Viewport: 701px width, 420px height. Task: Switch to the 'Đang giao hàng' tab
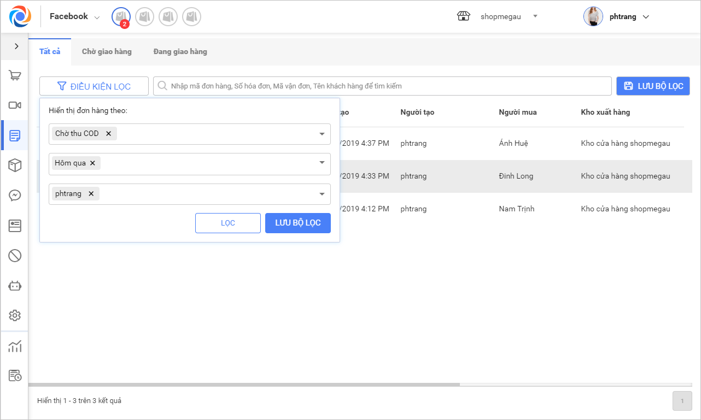tap(180, 52)
